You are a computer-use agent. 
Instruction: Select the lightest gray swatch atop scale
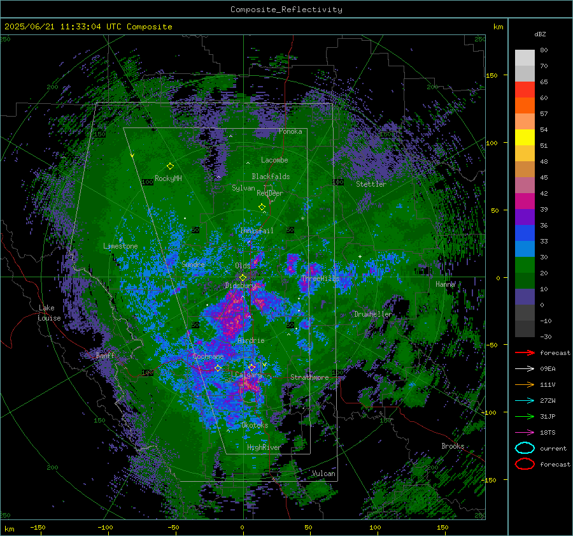tap(525, 58)
